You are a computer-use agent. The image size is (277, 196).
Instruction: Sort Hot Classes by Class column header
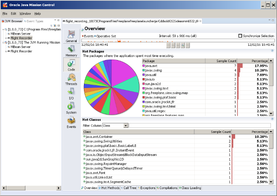point(138,132)
